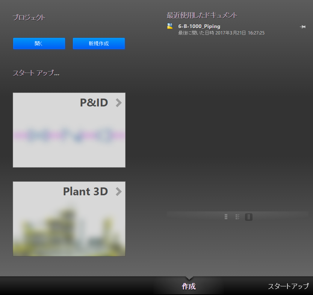
Task: Pin the 6-B-1000_Piping recent document
Action: (x=302, y=27)
